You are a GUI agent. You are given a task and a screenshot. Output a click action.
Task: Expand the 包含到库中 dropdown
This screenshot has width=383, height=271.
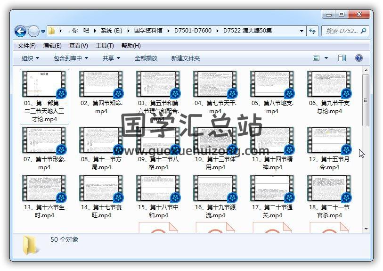pos(71,58)
